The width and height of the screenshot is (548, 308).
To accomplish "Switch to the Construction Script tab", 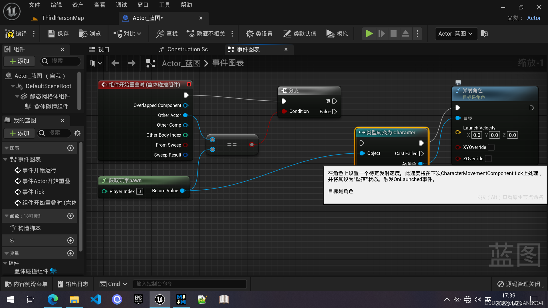I will point(186,49).
